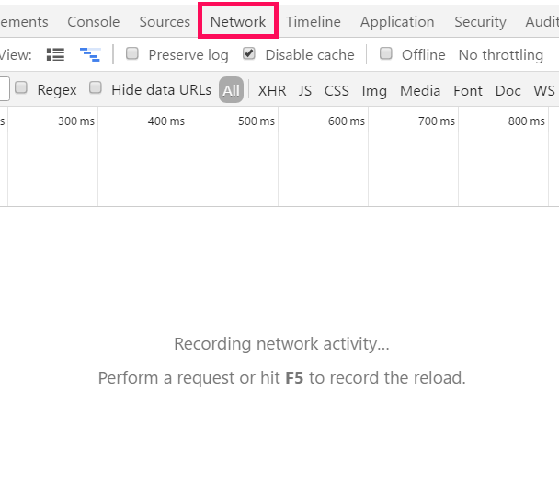
Task: Click the 700 ms timeline marker
Action: click(x=437, y=121)
